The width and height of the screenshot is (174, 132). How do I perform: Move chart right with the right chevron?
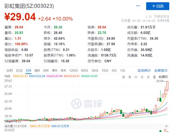click(148, 77)
